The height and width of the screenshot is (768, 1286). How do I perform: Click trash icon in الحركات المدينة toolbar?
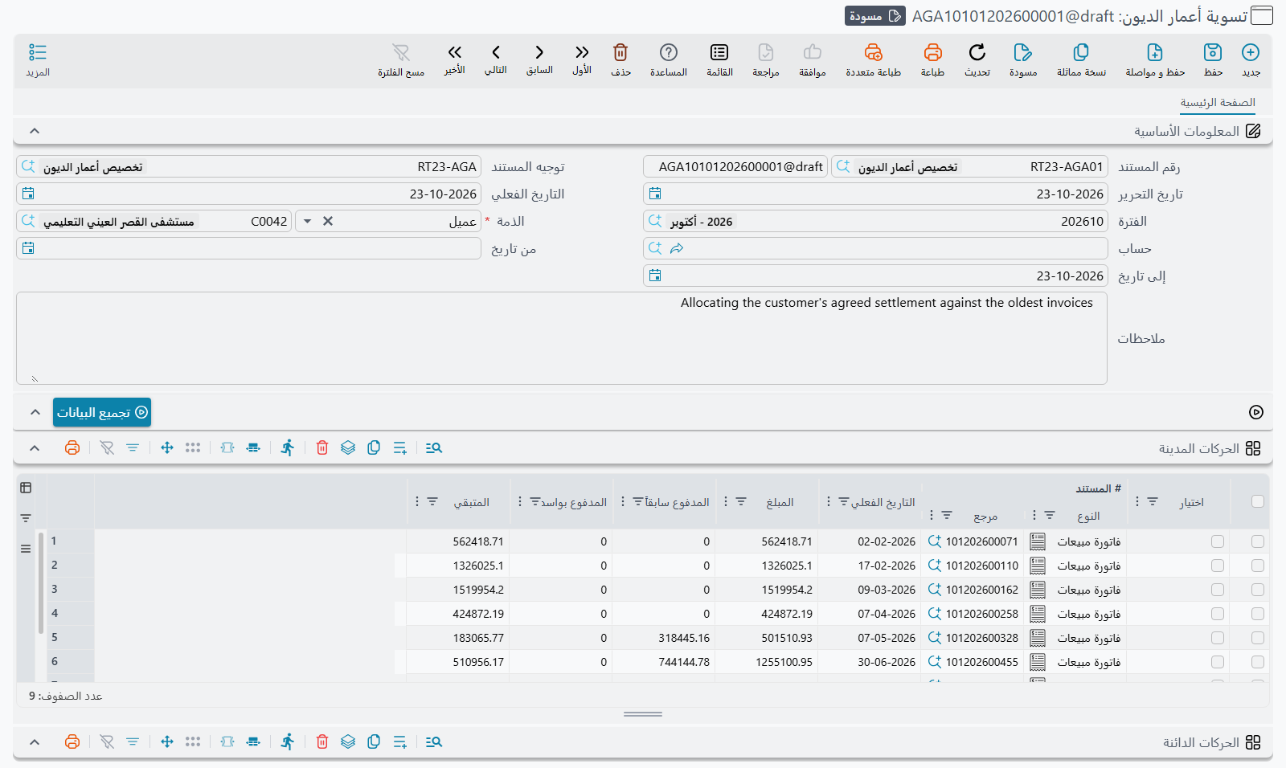coord(322,447)
